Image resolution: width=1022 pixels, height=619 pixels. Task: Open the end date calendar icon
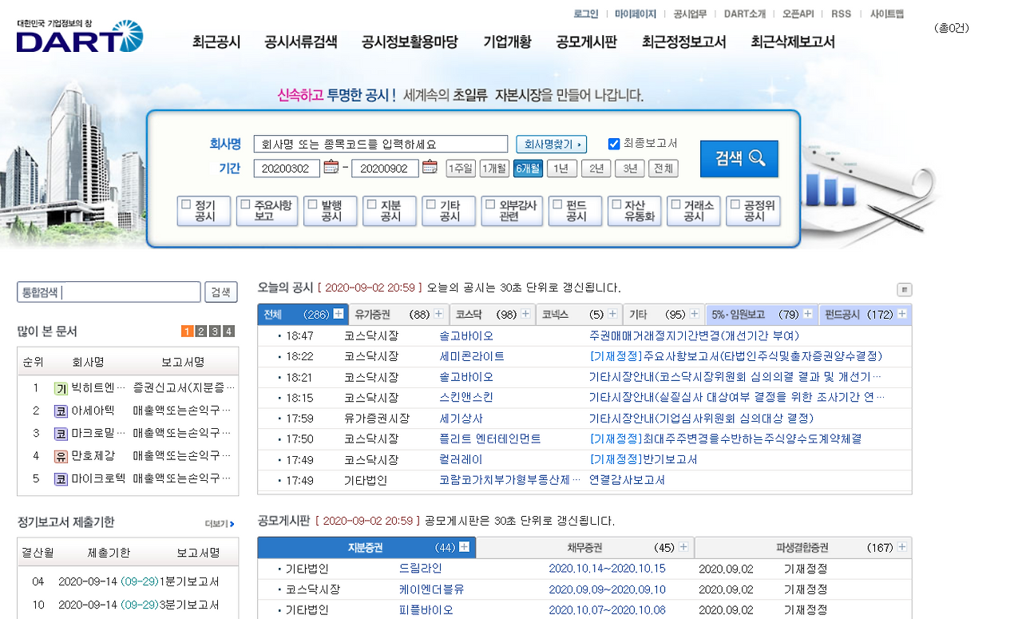(x=430, y=168)
